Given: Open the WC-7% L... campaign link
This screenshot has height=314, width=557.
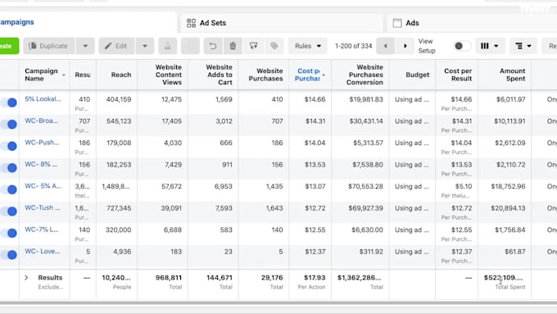Looking at the screenshot, I should click(x=42, y=230).
